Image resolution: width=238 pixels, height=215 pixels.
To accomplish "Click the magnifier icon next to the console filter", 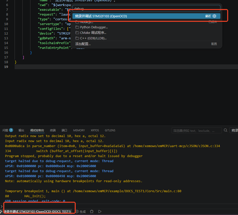I will pyautogui.click(x=226, y=130).
